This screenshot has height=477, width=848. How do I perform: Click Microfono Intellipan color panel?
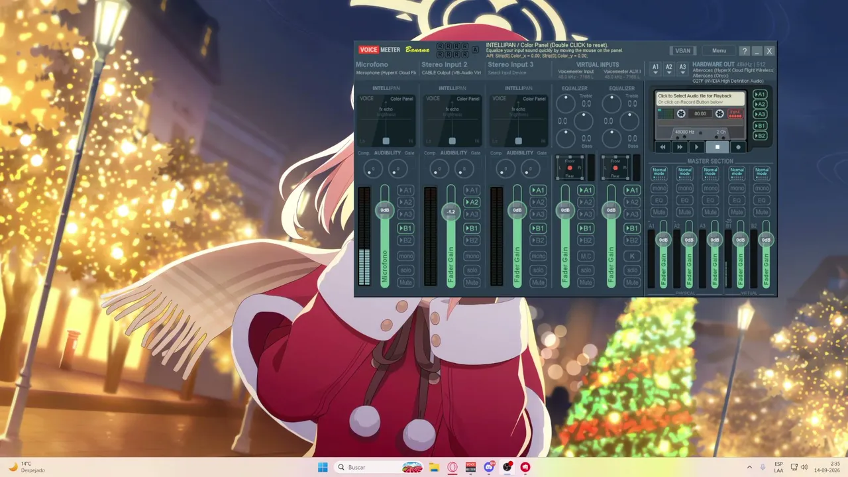[x=386, y=121]
